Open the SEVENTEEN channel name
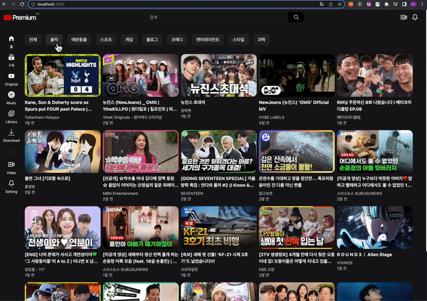 pyautogui.click(x=192, y=194)
